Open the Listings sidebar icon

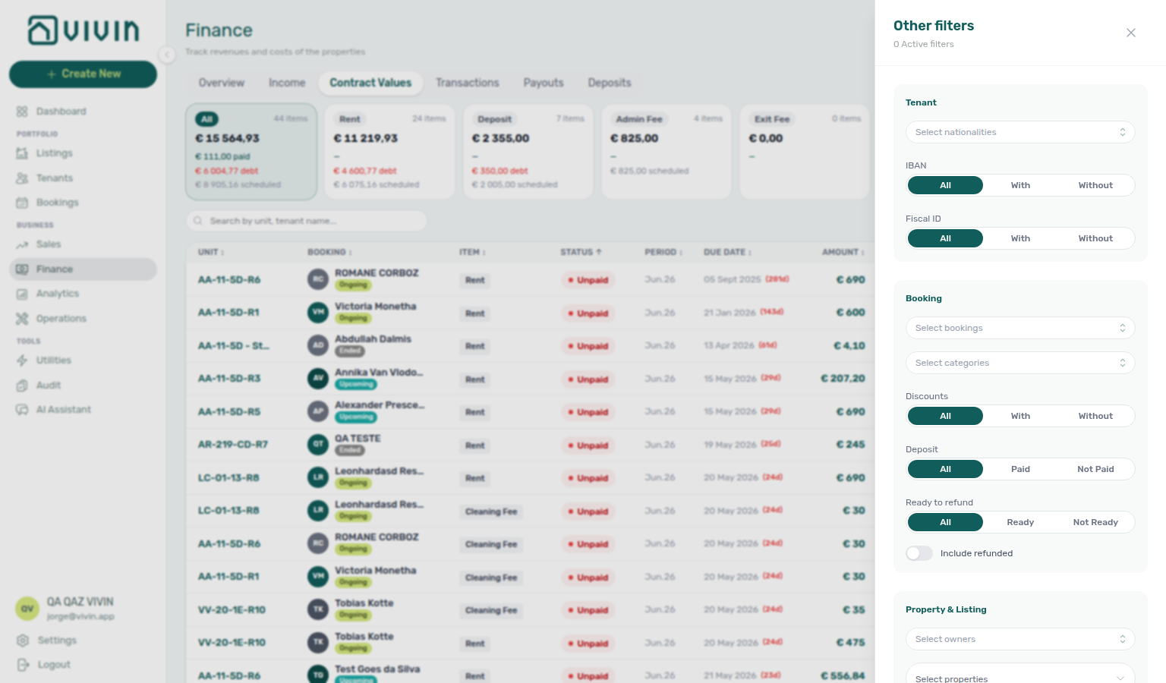tap(22, 153)
